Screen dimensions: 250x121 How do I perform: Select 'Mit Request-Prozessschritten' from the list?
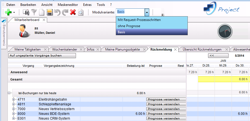[152, 20]
